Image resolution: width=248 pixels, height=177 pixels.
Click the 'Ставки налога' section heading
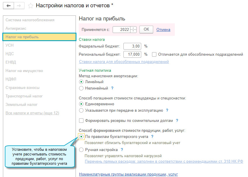pos(92,39)
